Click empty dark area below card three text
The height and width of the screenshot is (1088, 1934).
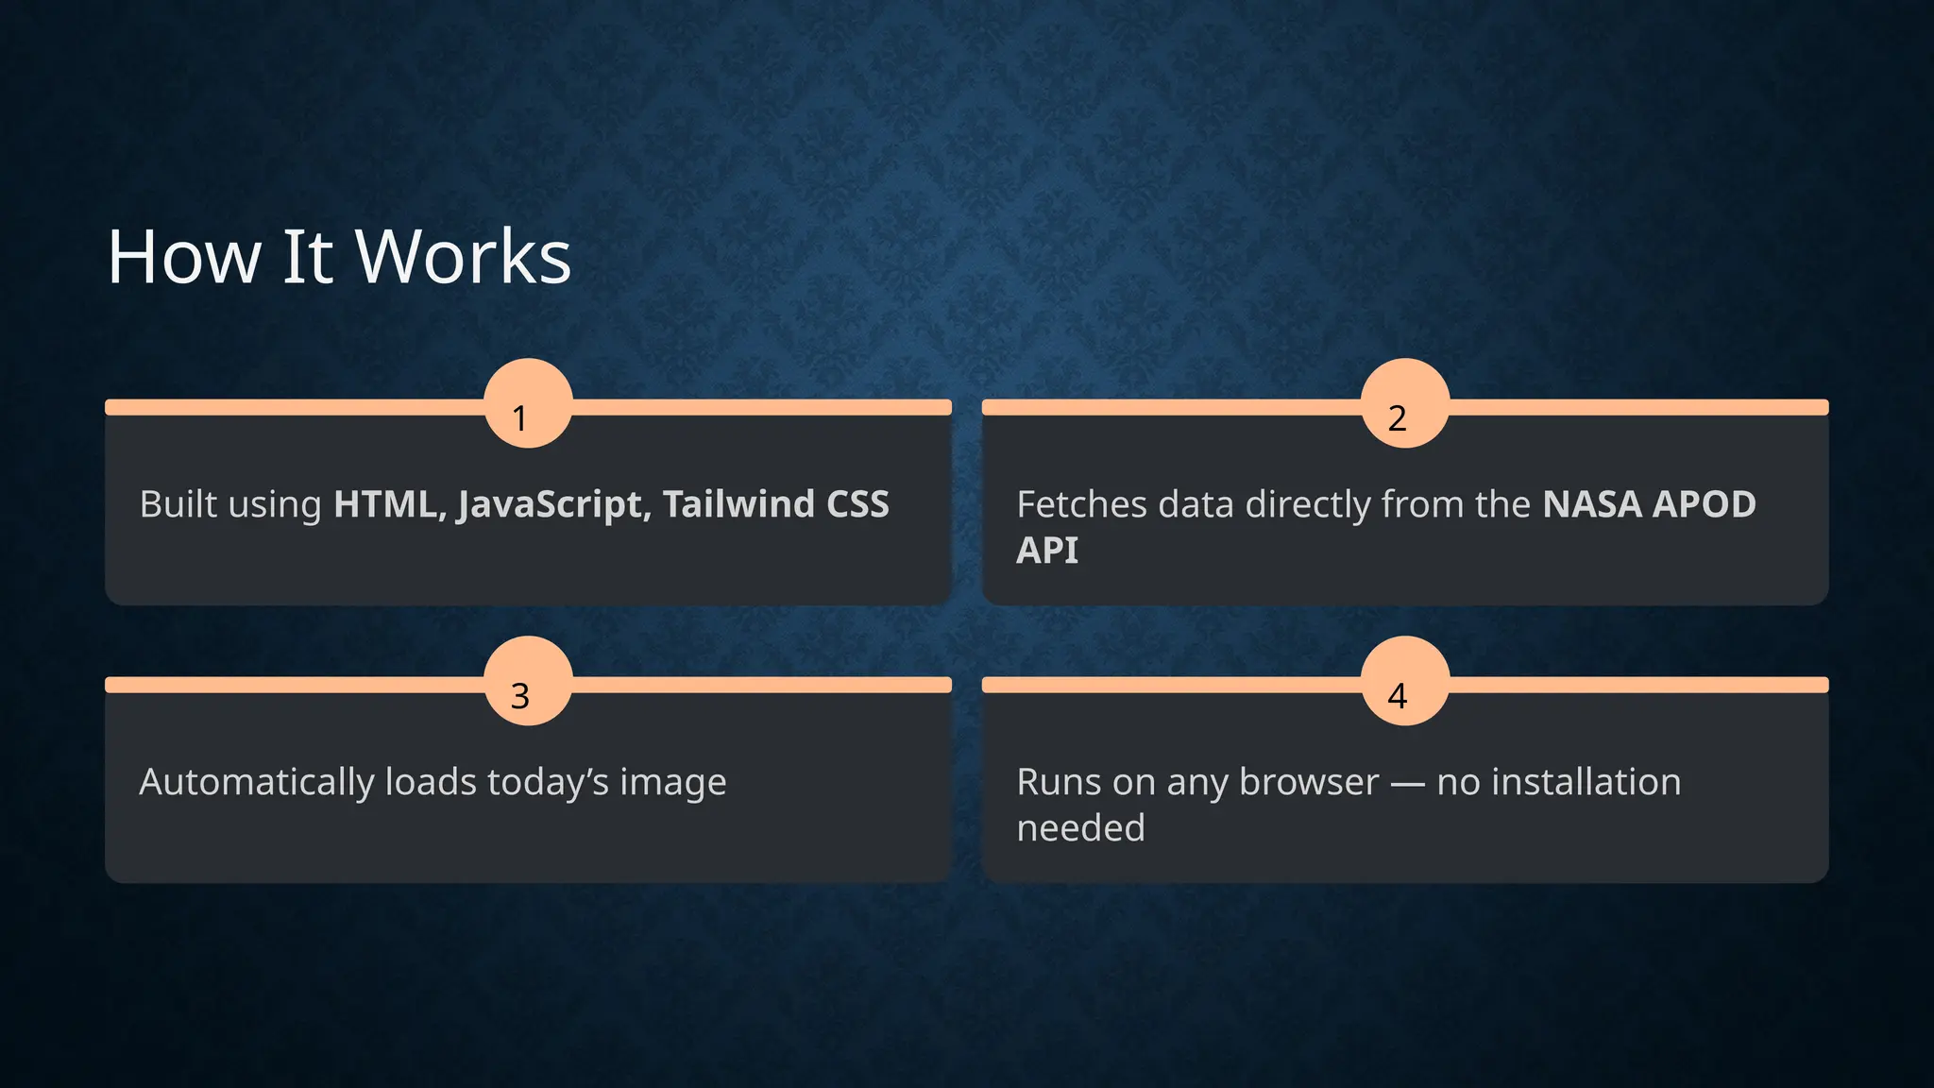click(x=527, y=843)
